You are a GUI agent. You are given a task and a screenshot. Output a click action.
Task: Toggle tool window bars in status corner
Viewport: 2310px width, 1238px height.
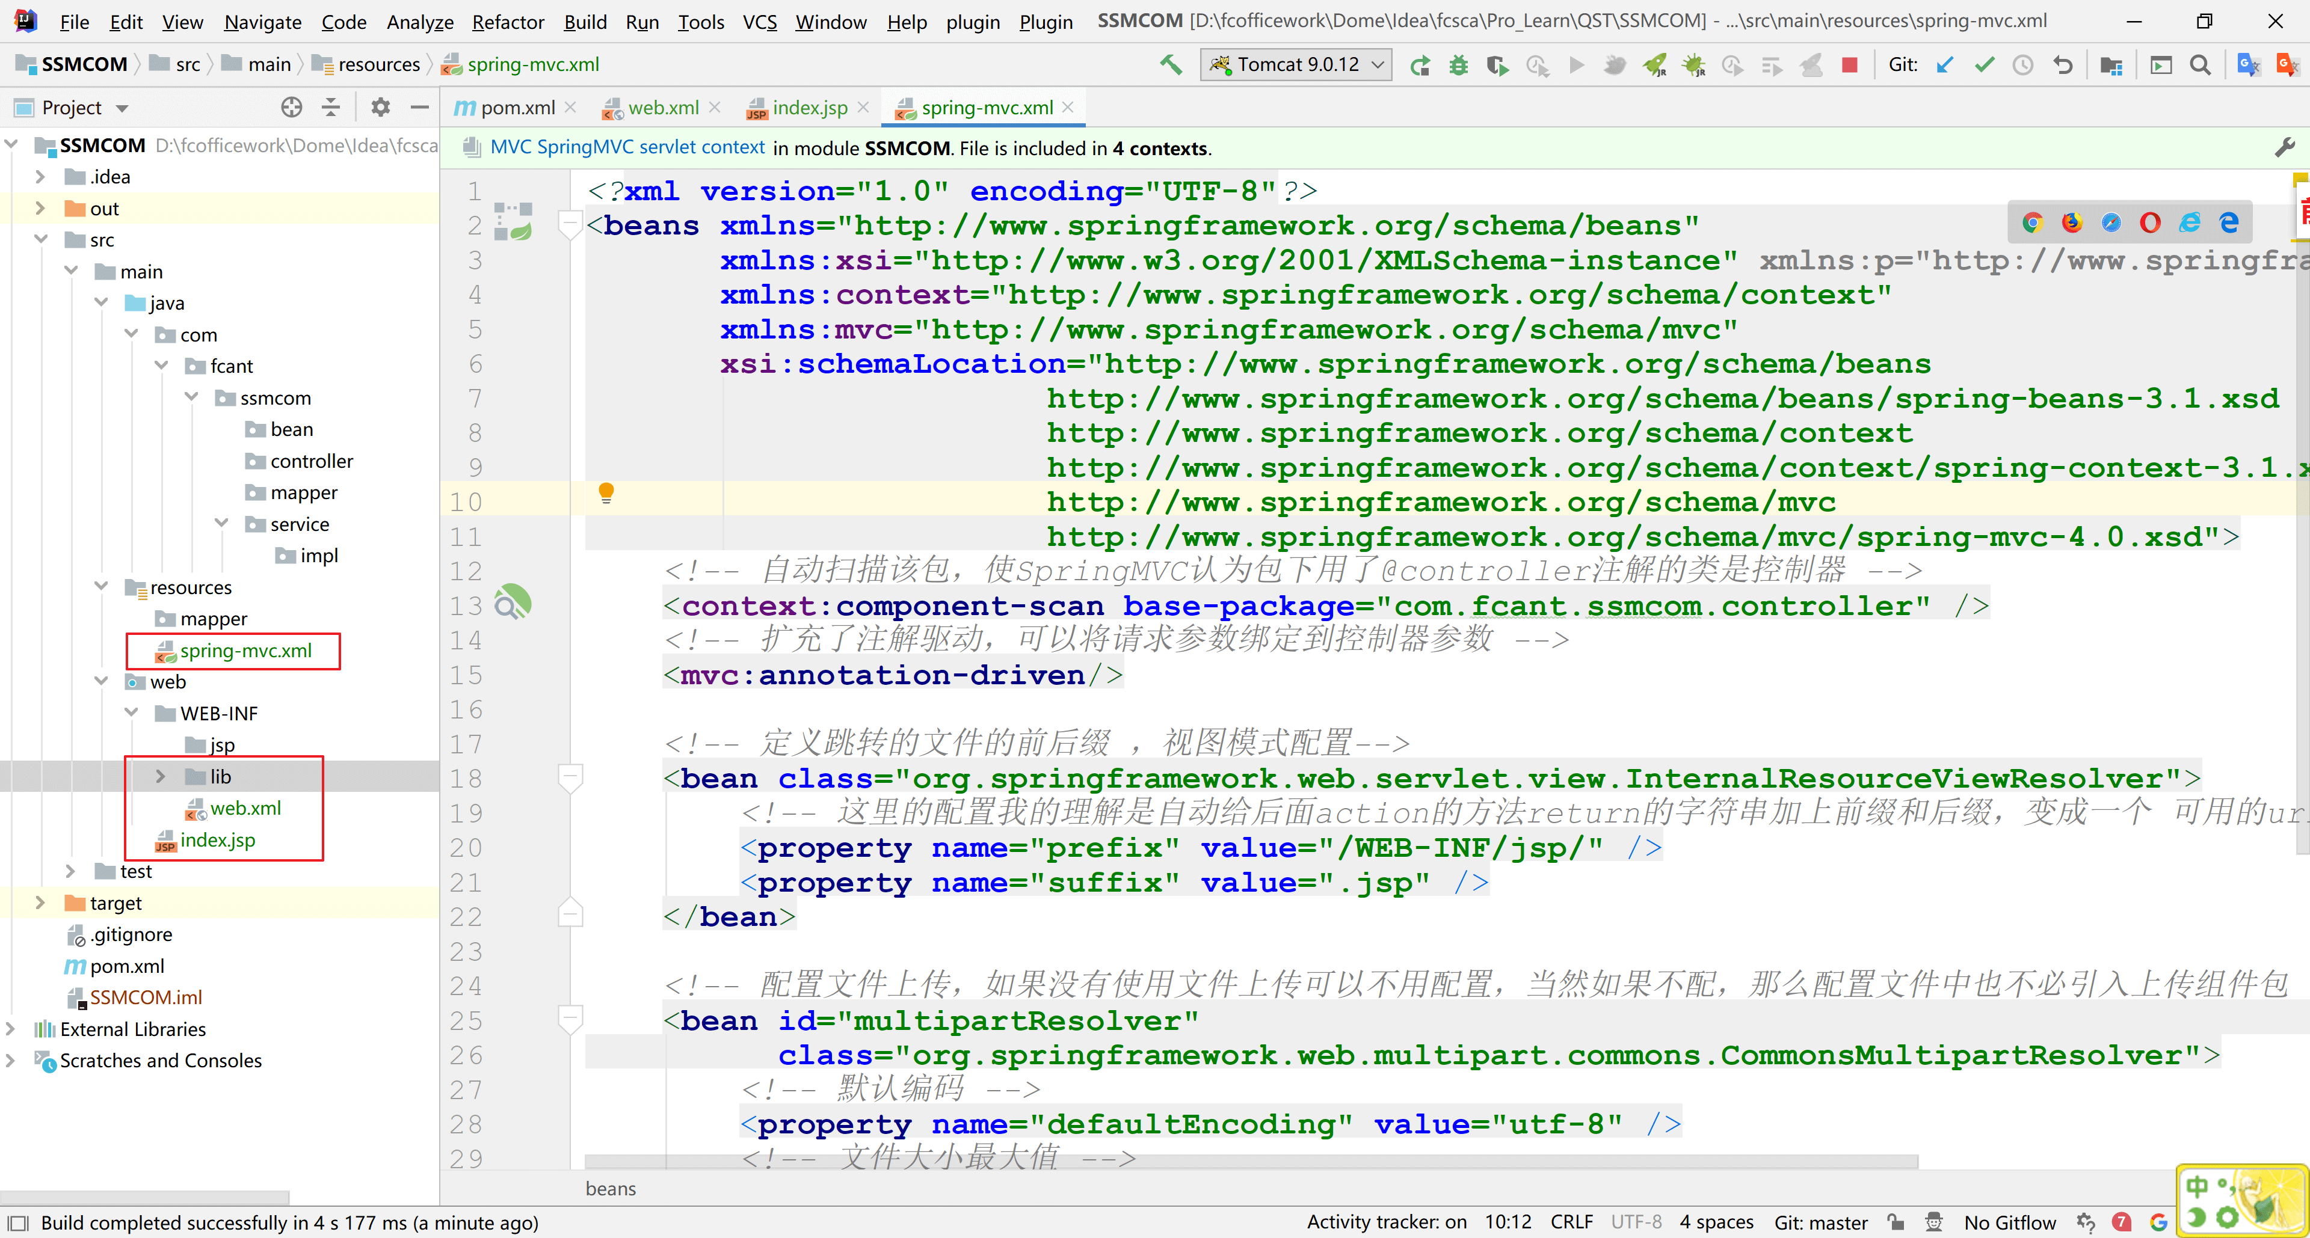[x=18, y=1223]
